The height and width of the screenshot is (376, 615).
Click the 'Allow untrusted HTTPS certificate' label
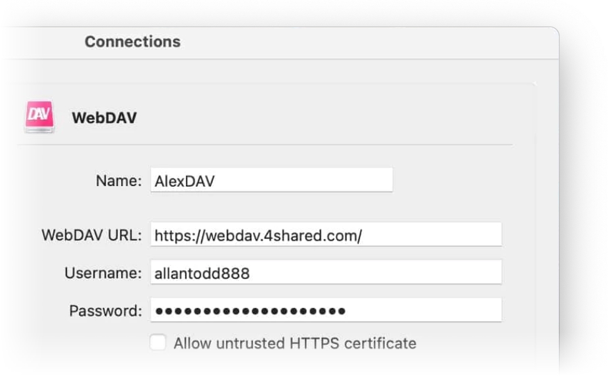point(295,343)
